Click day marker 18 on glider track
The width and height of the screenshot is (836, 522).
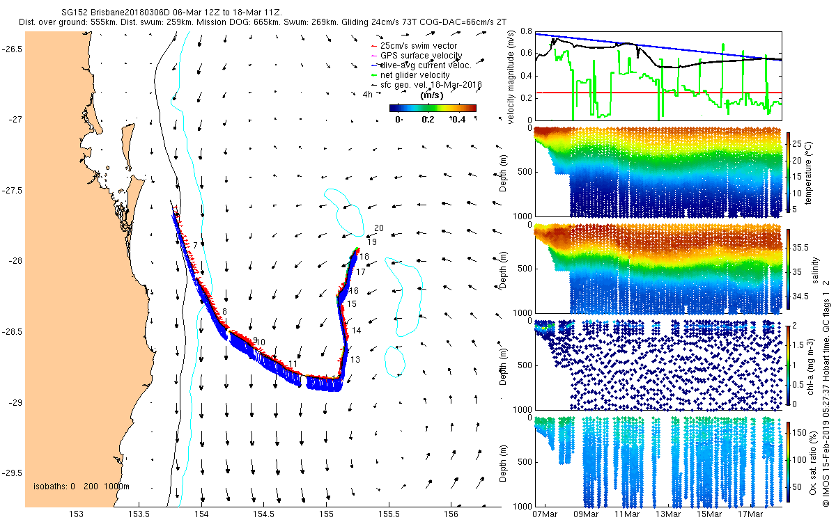[364, 257]
